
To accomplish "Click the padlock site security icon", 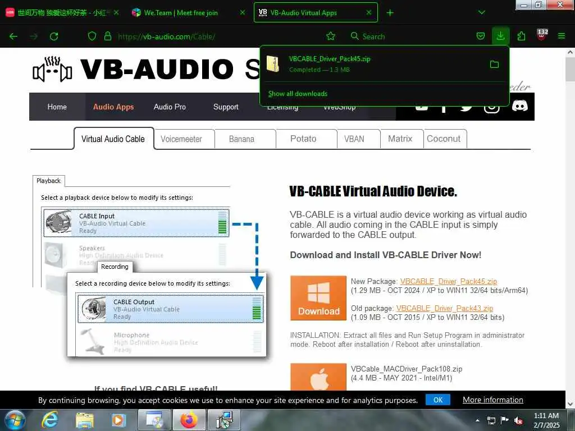I will [x=107, y=36].
